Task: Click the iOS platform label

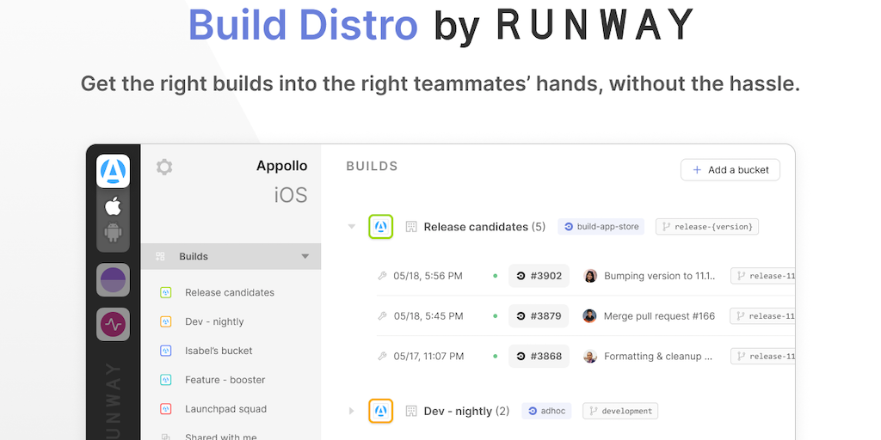Action: coord(291,195)
